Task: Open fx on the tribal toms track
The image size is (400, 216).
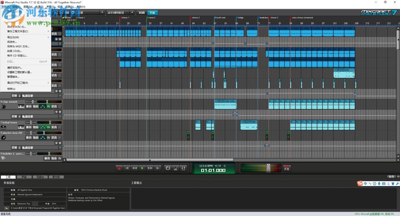Action: (48, 127)
